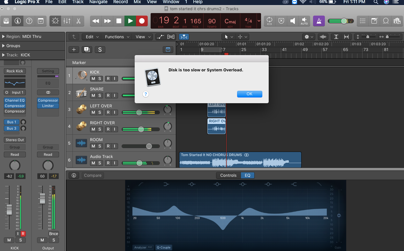Open the Mixer from the control bar

67,21
